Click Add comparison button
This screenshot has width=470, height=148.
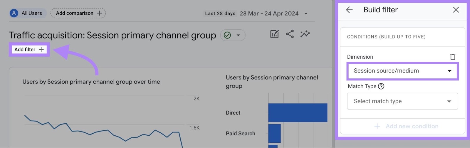click(x=78, y=13)
